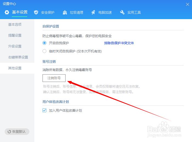Click the 用户体验改善计划 section heading

click(x=56, y=102)
